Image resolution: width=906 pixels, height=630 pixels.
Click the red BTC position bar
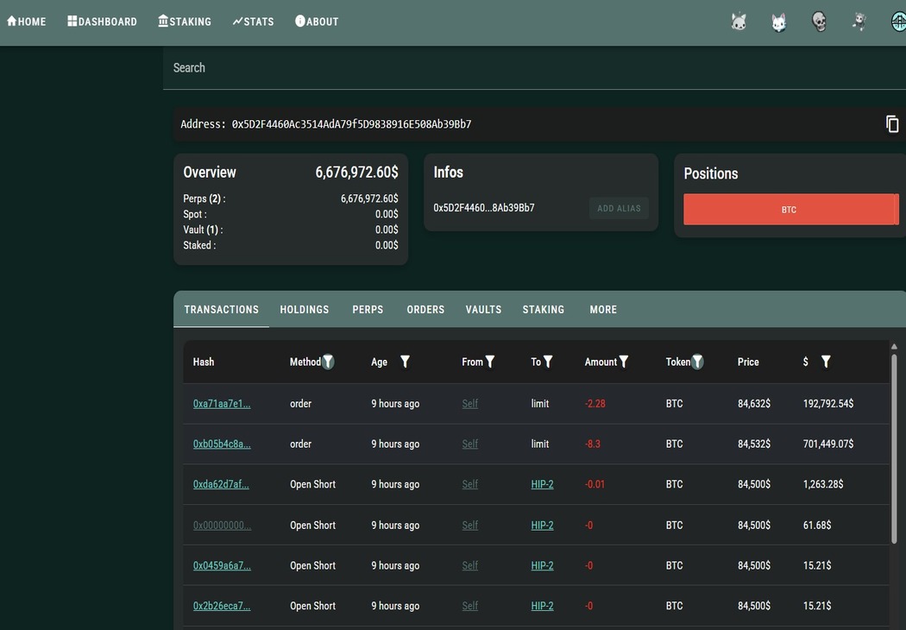click(x=790, y=210)
